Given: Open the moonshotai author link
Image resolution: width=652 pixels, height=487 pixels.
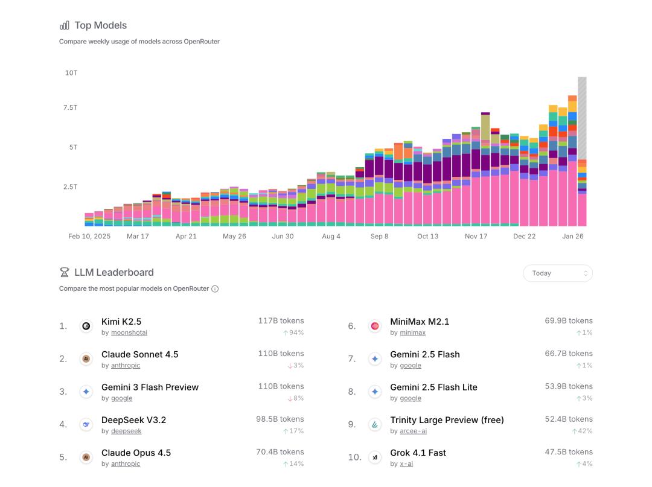Looking at the screenshot, I should click(x=129, y=333).
